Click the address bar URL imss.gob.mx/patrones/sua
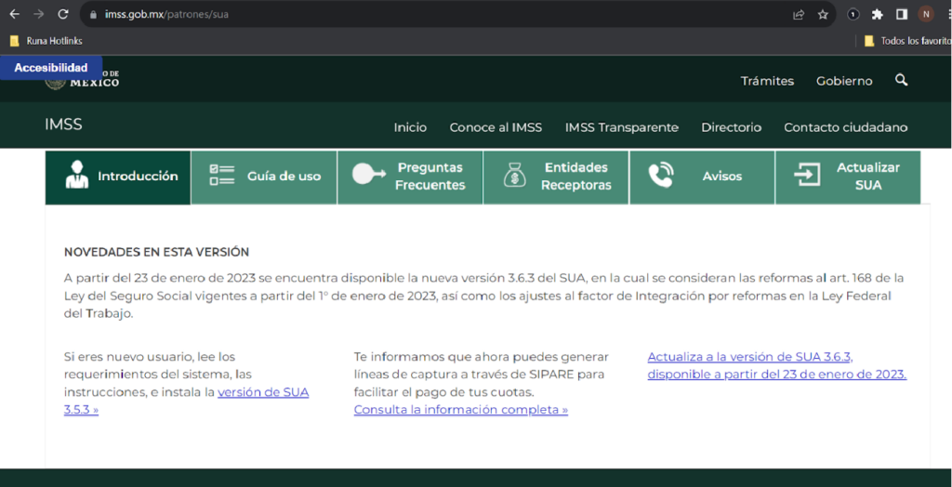 166,14
